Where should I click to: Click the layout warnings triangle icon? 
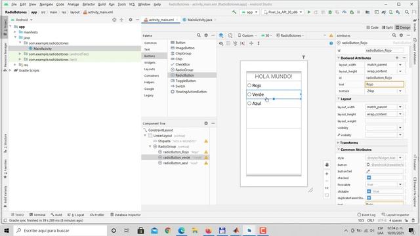(331, 35)
